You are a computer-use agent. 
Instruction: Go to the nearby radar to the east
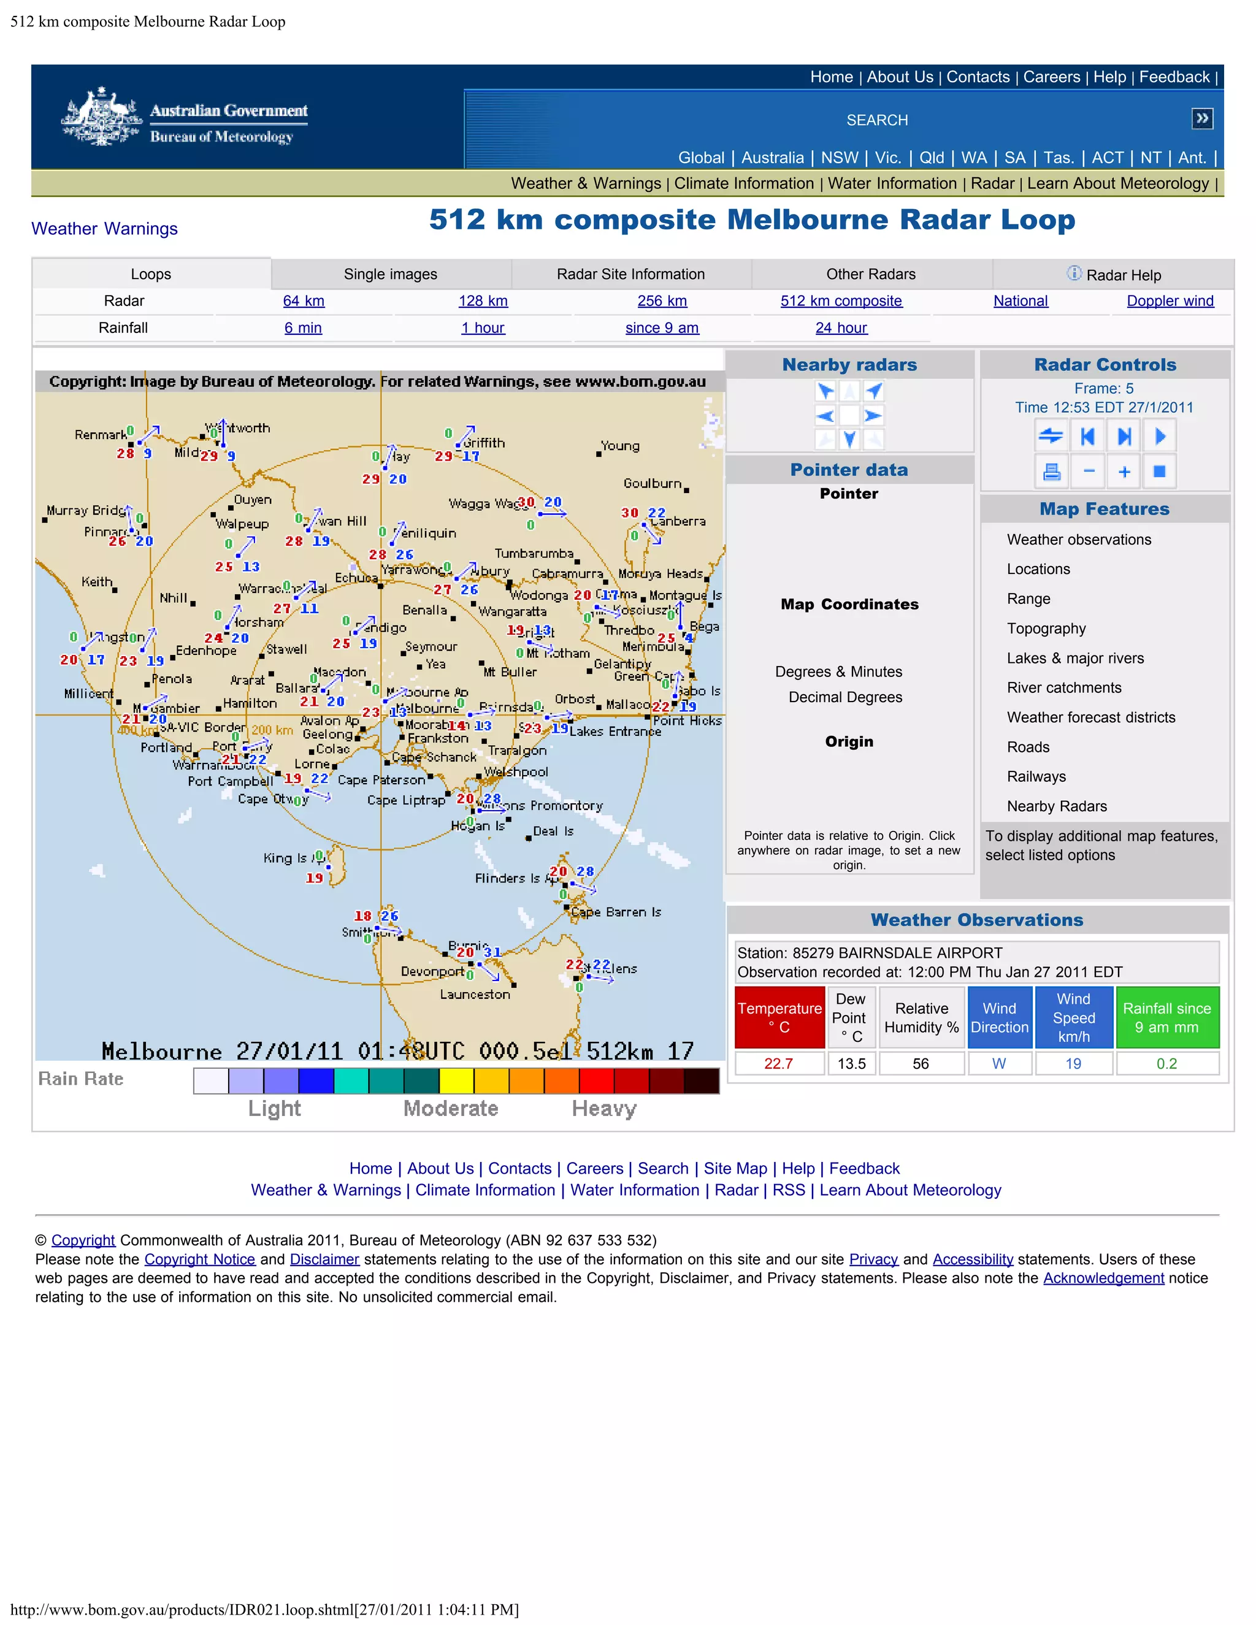[873, 415]
